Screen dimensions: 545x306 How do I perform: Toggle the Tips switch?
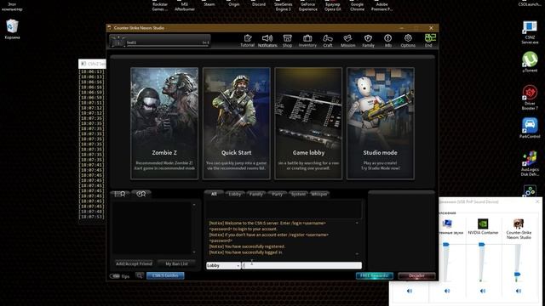pos(115,276)
